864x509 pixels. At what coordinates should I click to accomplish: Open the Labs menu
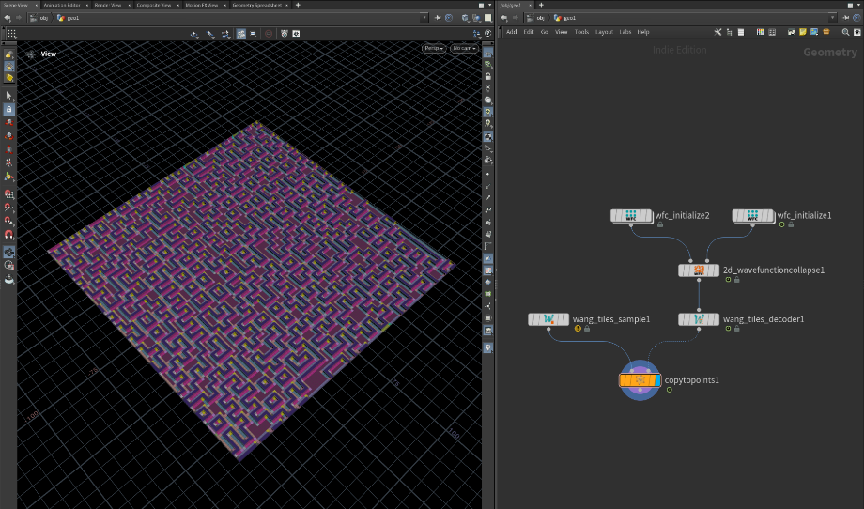pos(625,32)
